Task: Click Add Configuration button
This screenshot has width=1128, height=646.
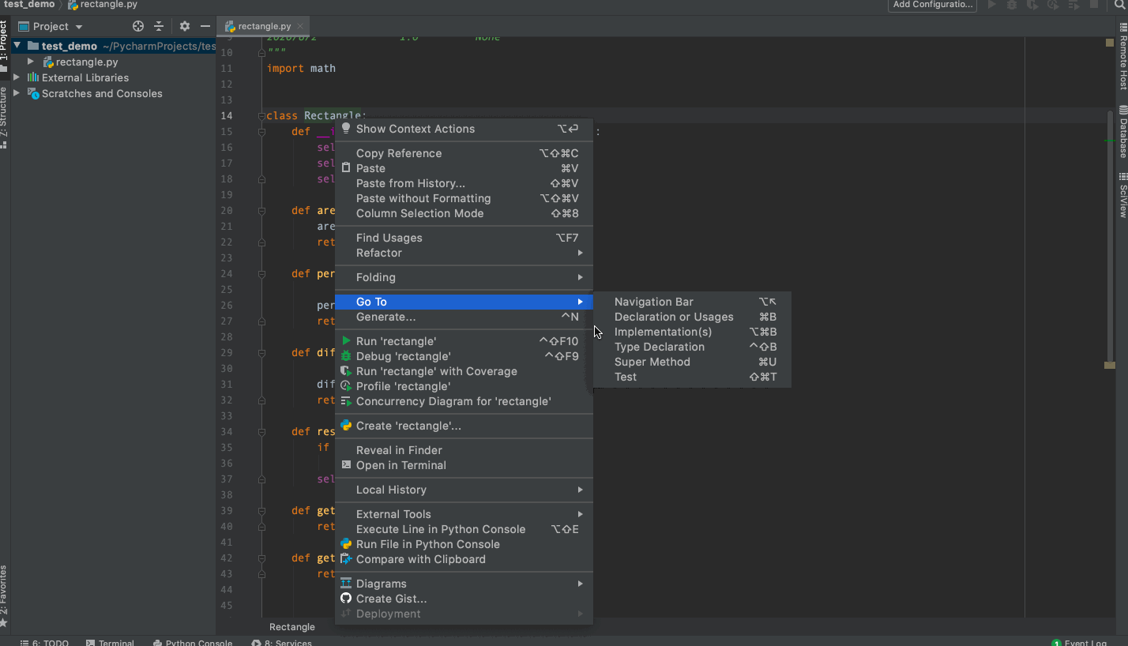Action: pos(932,5)
